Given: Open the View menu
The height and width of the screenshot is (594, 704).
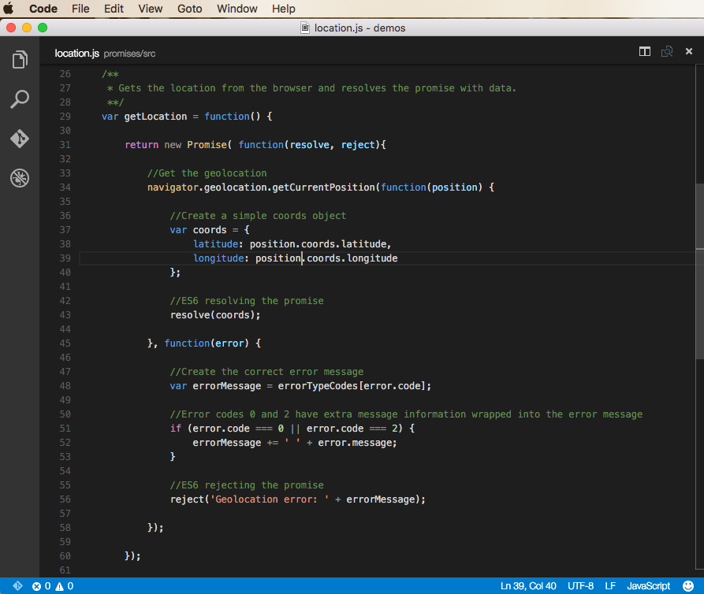Looking at the screenshot, I should tap(150, 9).
